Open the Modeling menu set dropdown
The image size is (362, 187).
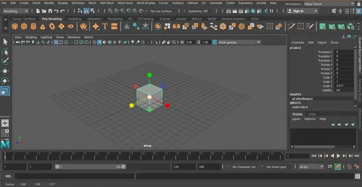click(16, 11)
